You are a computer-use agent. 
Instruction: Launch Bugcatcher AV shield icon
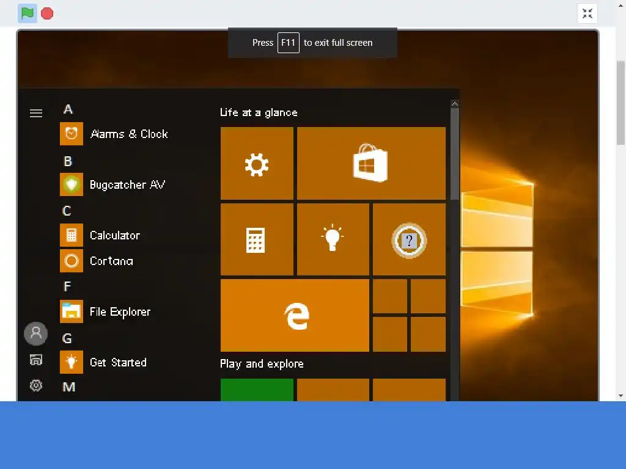(72, 184)
